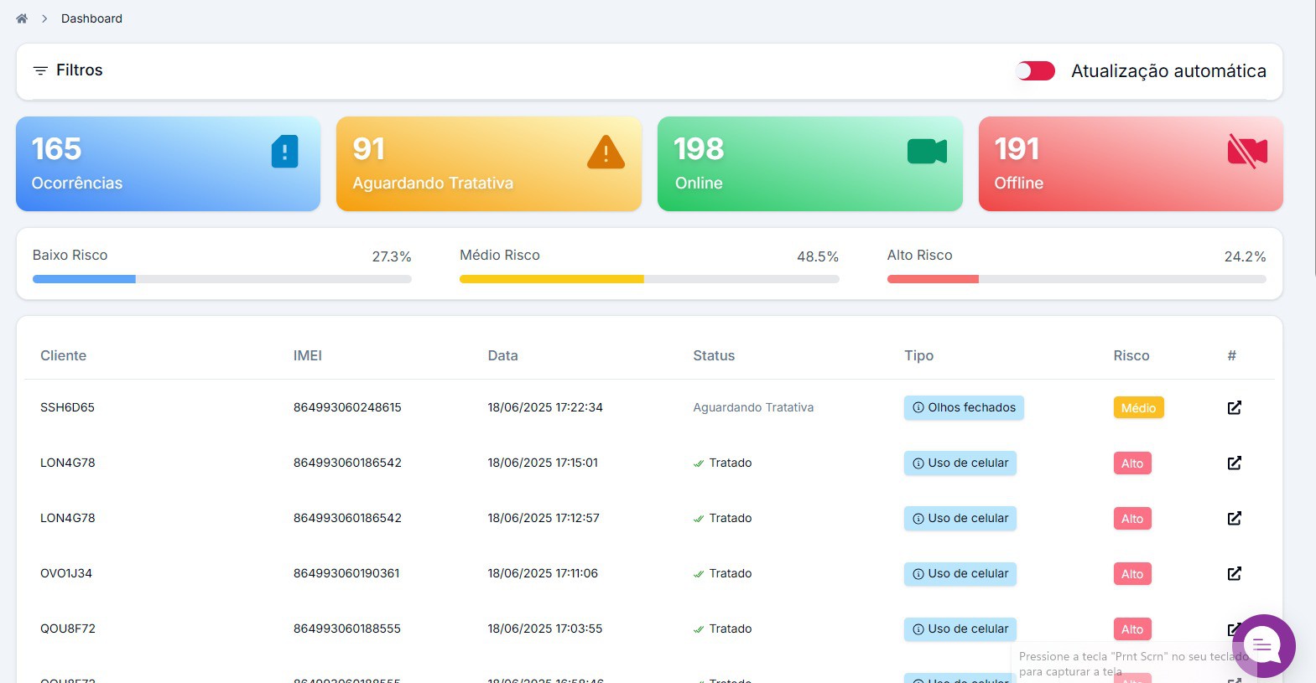
Task: Click the warning triangle on Aguardando Tratativa
Action: click(606, 153)
